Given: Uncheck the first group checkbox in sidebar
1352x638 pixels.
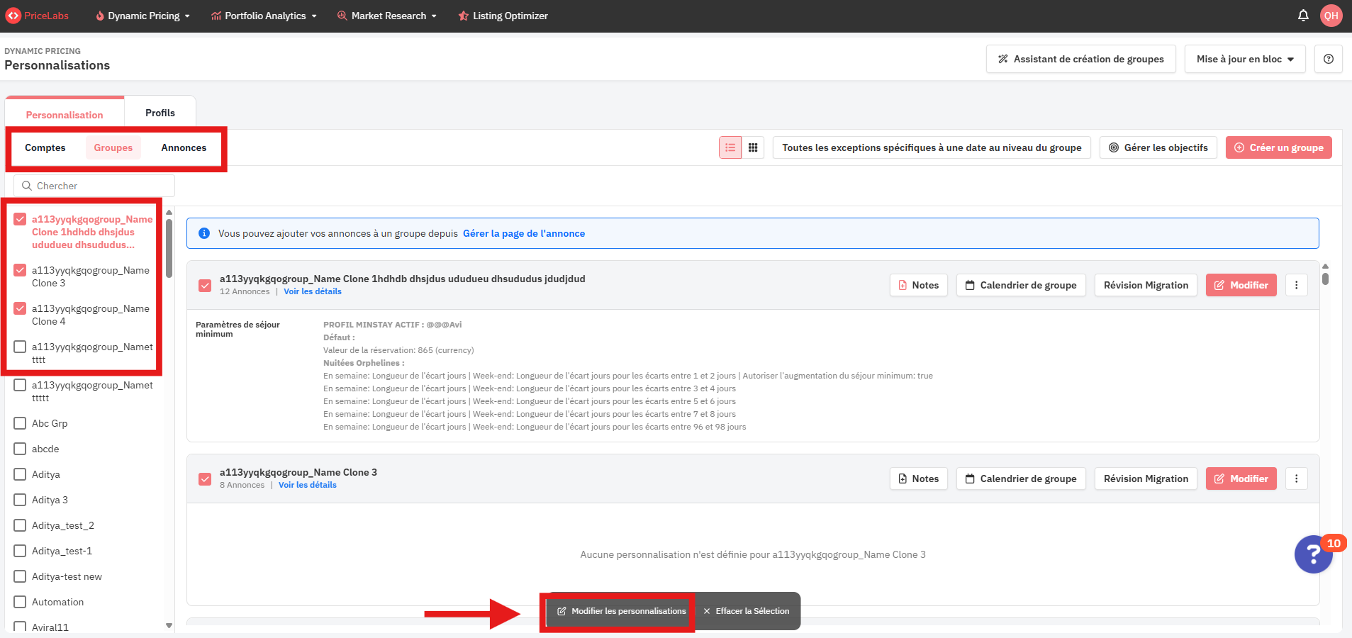Looking at the screenshot, I should [20, 219].
